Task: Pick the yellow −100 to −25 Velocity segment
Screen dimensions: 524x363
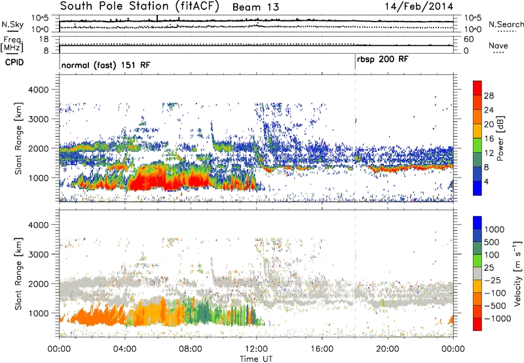Action: pyautogui.click(x=477, y=286)
